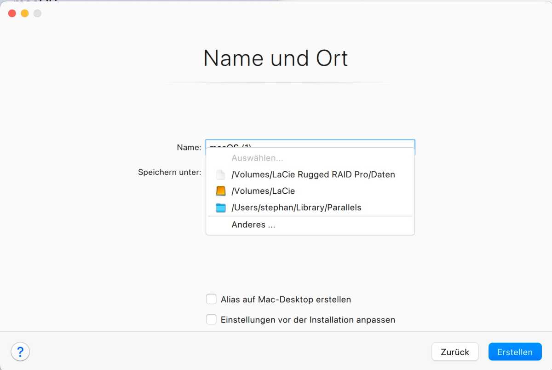Minimize the window with the yellow button
The image size is (552, 370).
click(x=25, y=13)
